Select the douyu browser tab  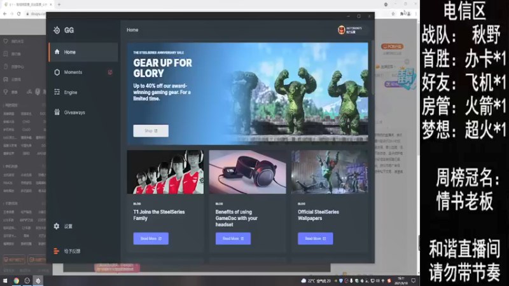point(27,4)
